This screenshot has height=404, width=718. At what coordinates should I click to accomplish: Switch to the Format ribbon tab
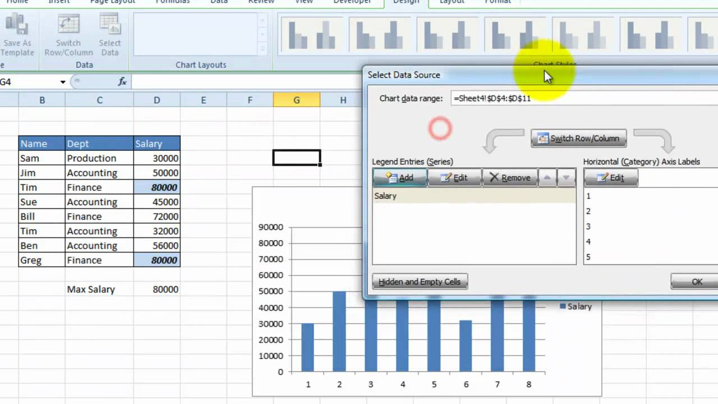click(x=498, y=2)
